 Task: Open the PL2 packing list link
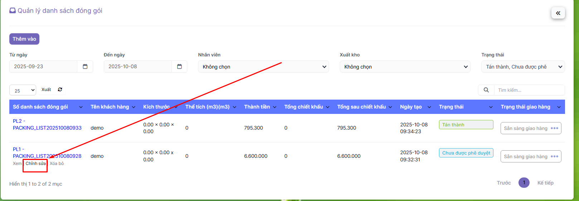47,125
